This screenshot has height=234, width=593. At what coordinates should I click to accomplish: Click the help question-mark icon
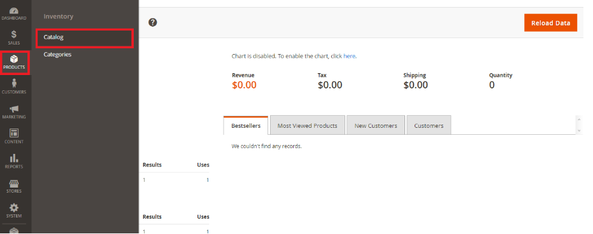[x=153, y=23]
